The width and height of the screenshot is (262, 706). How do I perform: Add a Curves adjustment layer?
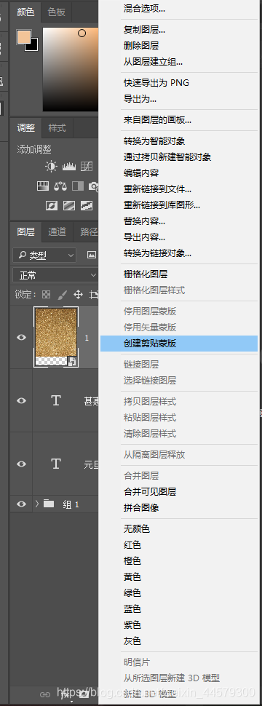(87, 167)
